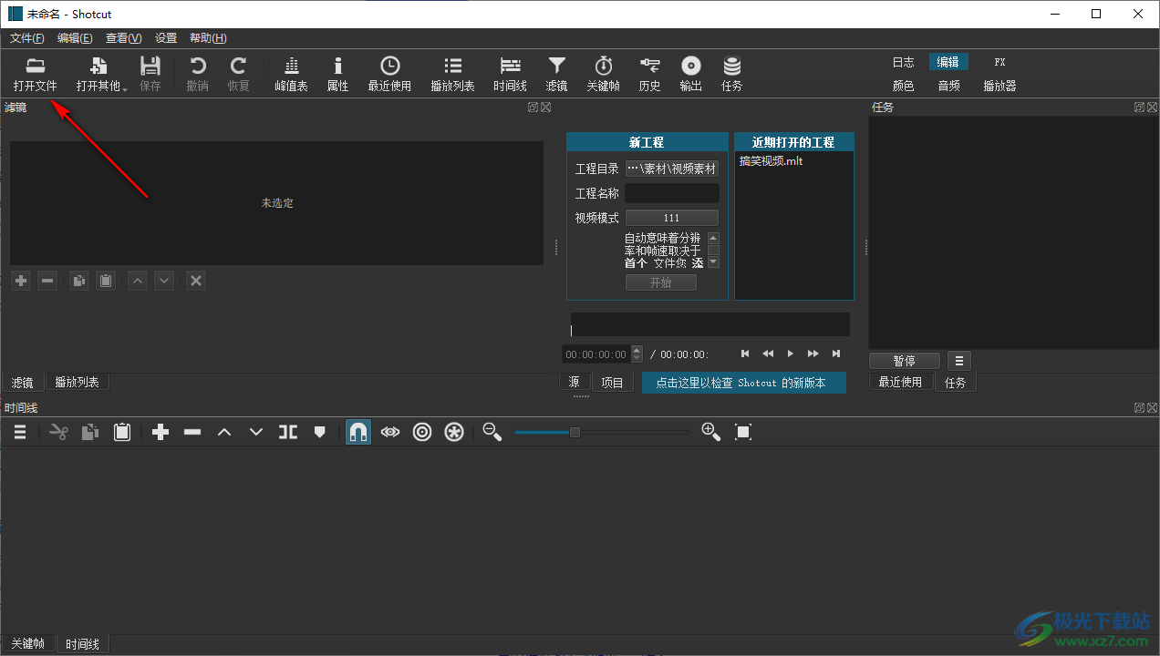Switch to the 音频 layout
The width and height of the screenshot is (1160, 656).
pyautogui.click(x=948, y=86)
